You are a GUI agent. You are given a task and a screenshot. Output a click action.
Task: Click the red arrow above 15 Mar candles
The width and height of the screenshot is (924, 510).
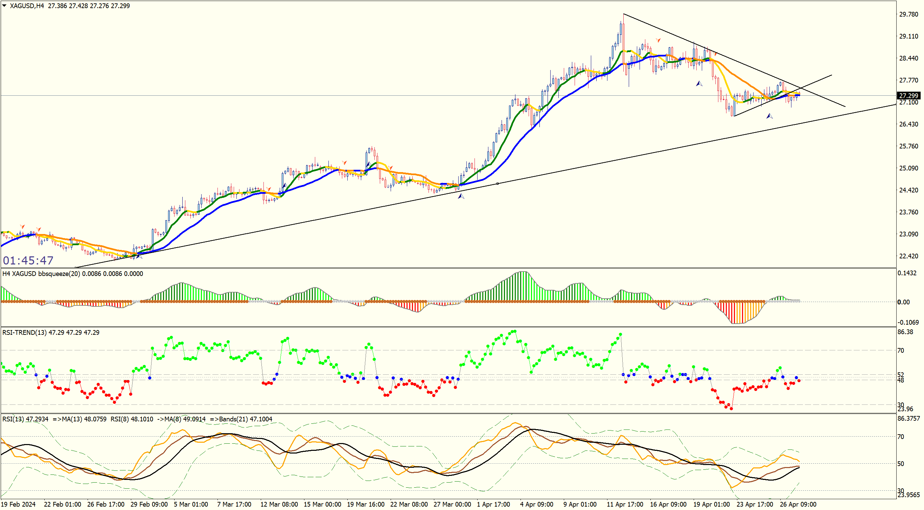click(344, 163)
